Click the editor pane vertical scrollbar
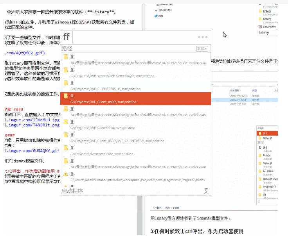288x236 pixels. click(x=140, y=215)
